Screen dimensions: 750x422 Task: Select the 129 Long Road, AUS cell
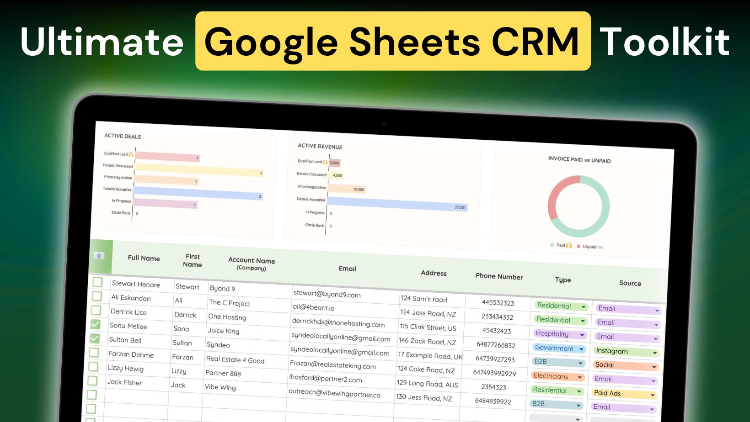(x=427, y=384)
